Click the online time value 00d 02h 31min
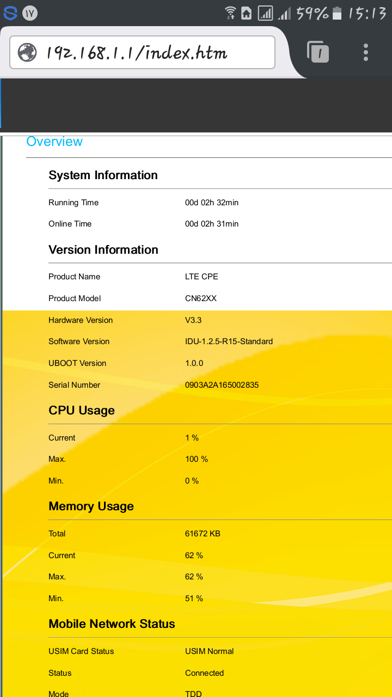The image size is (392, 697). pyautogui.click(x=212, y=224)
